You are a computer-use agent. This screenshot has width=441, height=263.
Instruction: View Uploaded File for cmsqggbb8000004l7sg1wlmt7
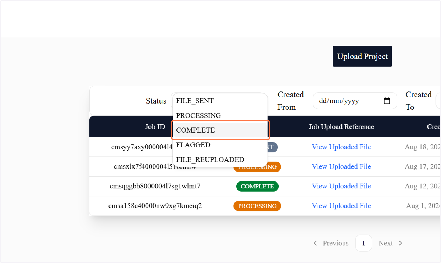coord(341,186)
